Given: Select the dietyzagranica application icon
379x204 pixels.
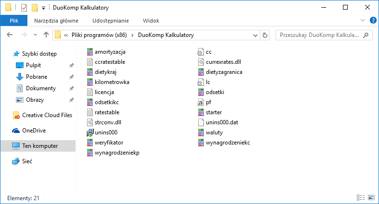Looking at the screenshot, I should tap(201, 72).
